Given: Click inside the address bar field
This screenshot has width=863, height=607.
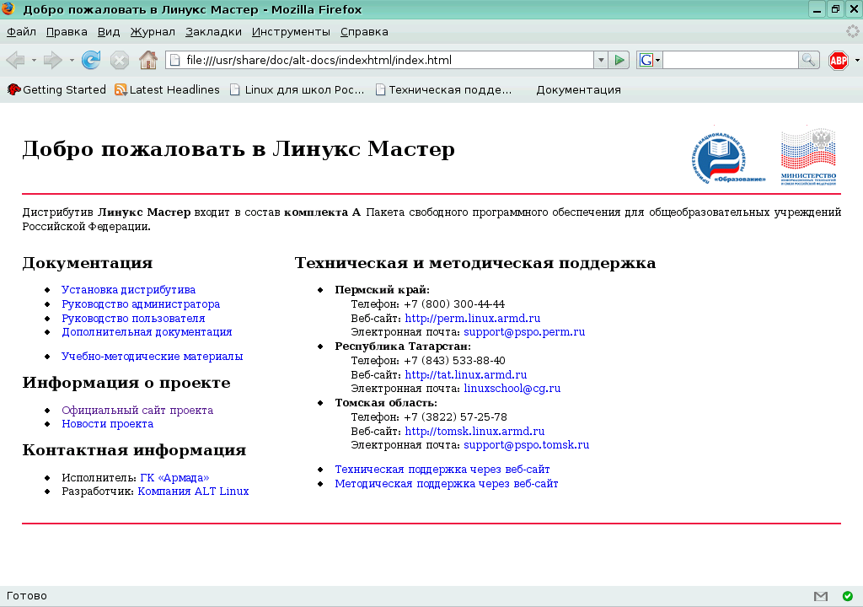Looking at the screenshot, I should (379, 60).
